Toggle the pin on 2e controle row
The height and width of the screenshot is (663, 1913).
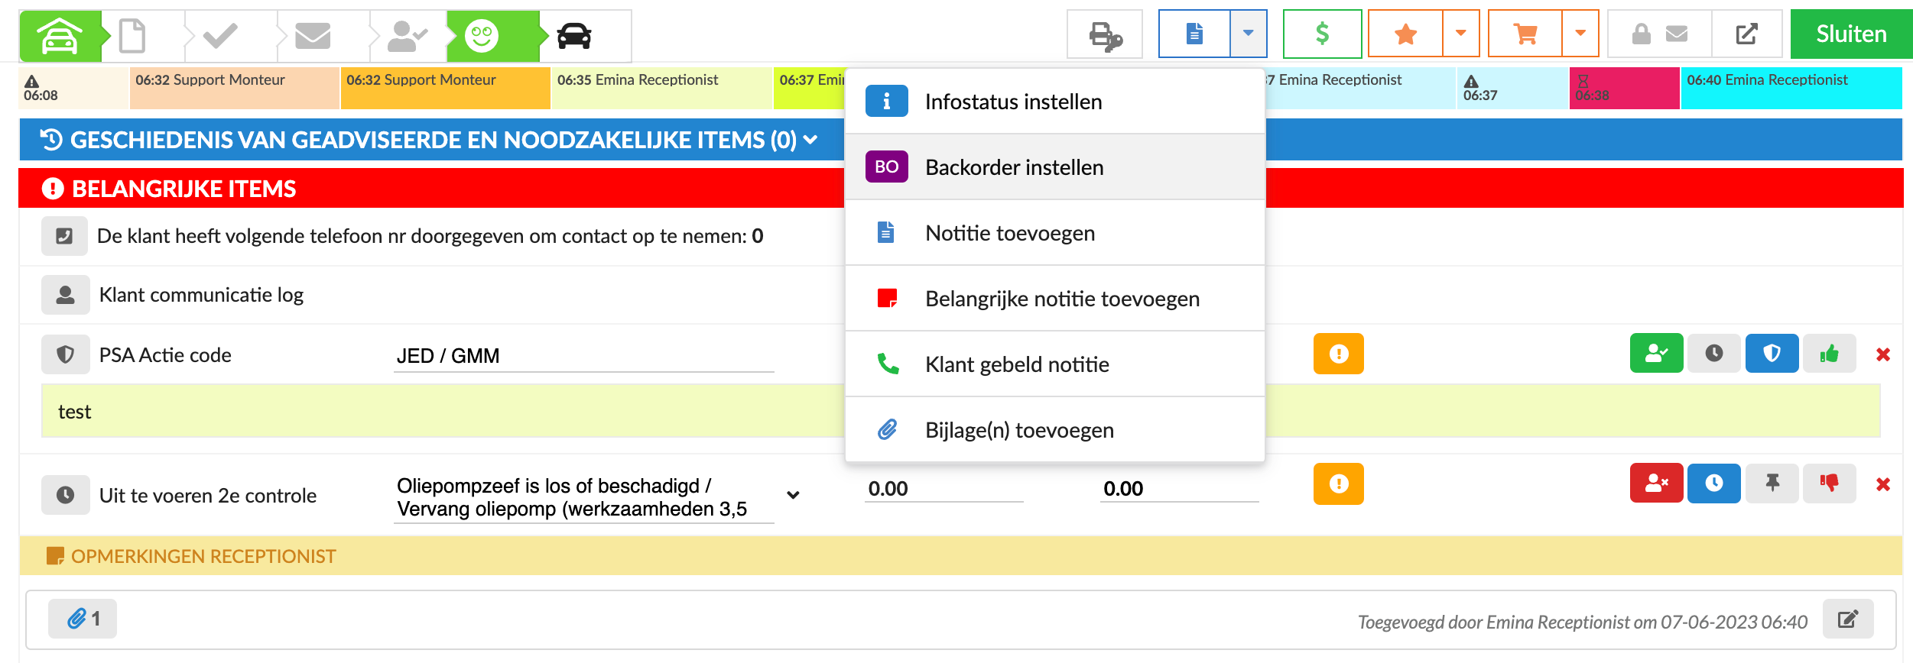[1772, 484]
